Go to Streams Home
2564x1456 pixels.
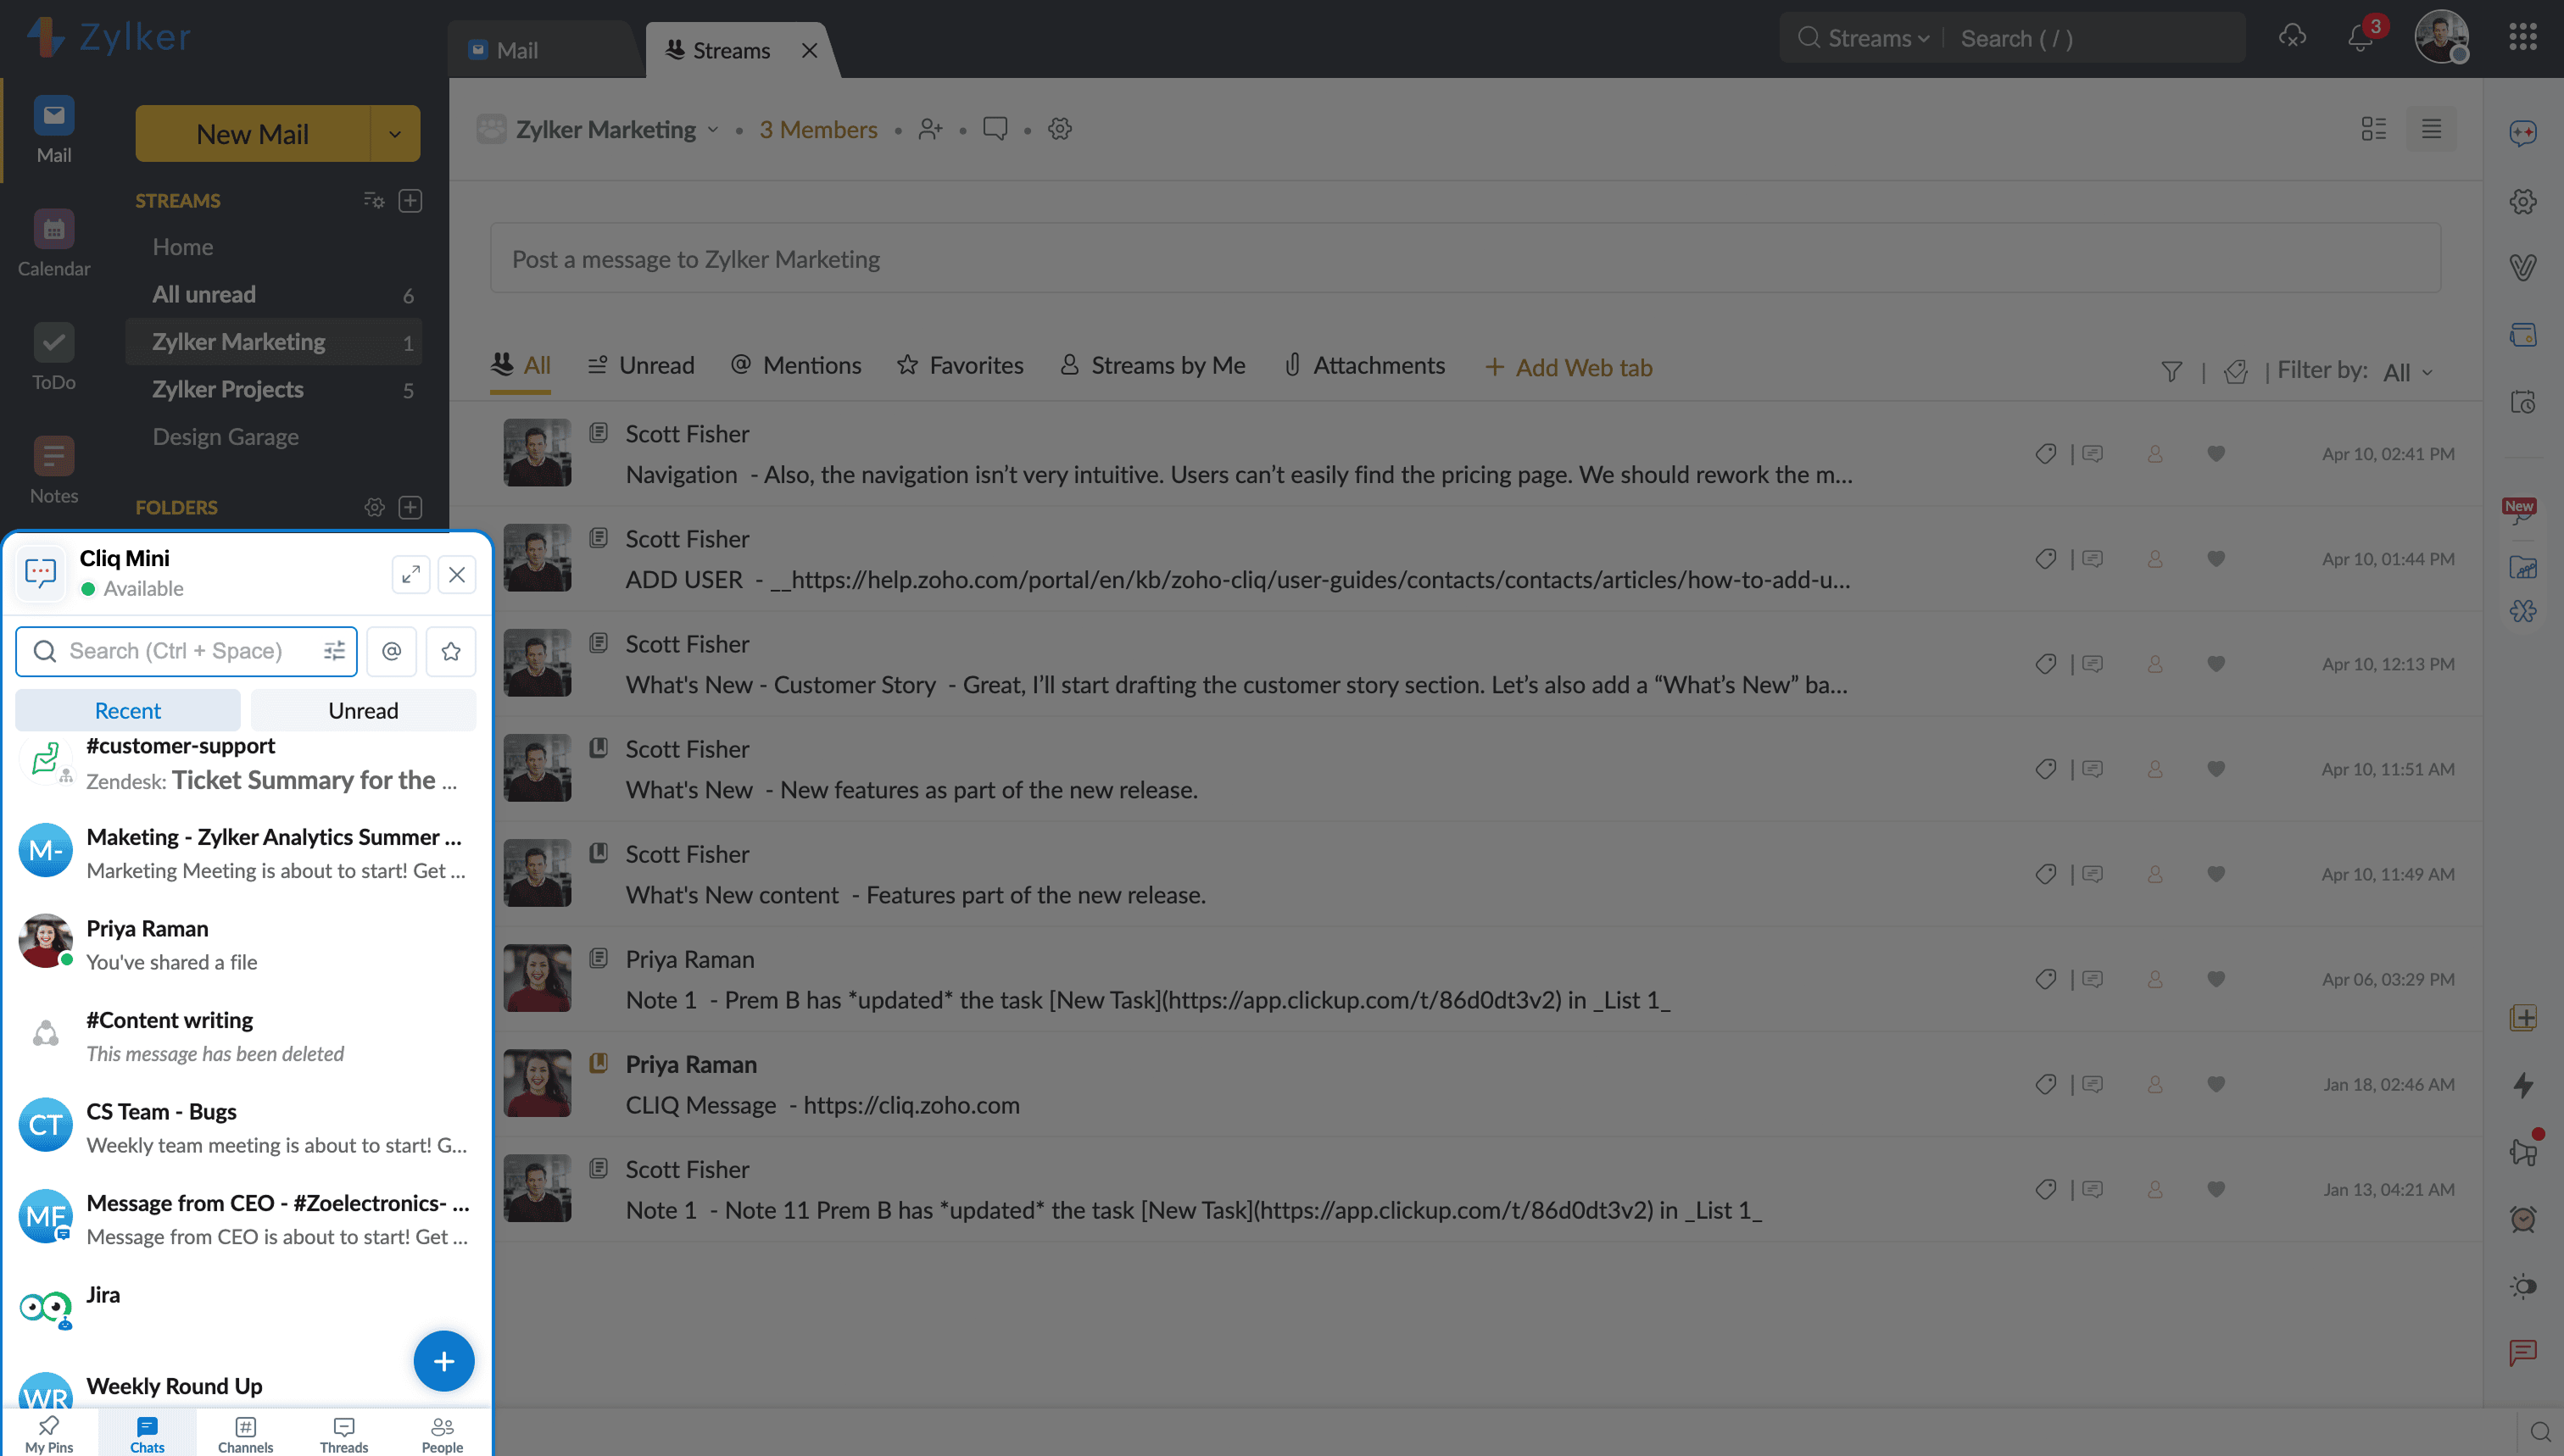(274, 247)
